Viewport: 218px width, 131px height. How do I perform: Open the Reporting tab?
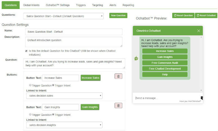[128, 5]
